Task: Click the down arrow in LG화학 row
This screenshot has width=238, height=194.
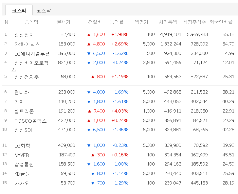Action: [x=89, y=146]
